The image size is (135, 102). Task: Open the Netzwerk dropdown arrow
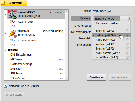coord(129,19)
